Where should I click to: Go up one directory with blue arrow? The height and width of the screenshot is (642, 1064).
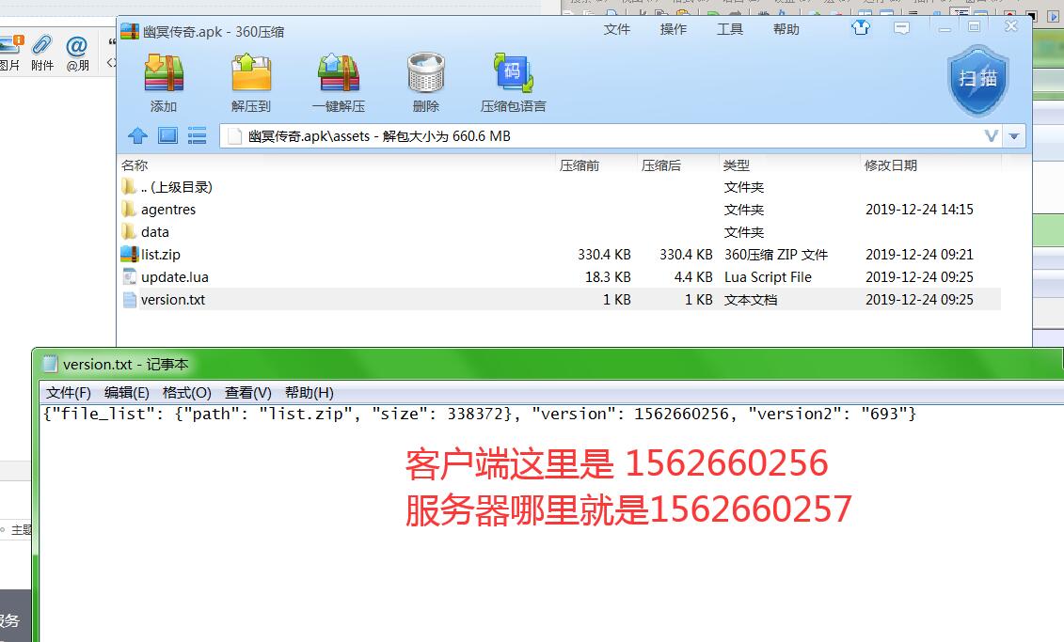137,135
